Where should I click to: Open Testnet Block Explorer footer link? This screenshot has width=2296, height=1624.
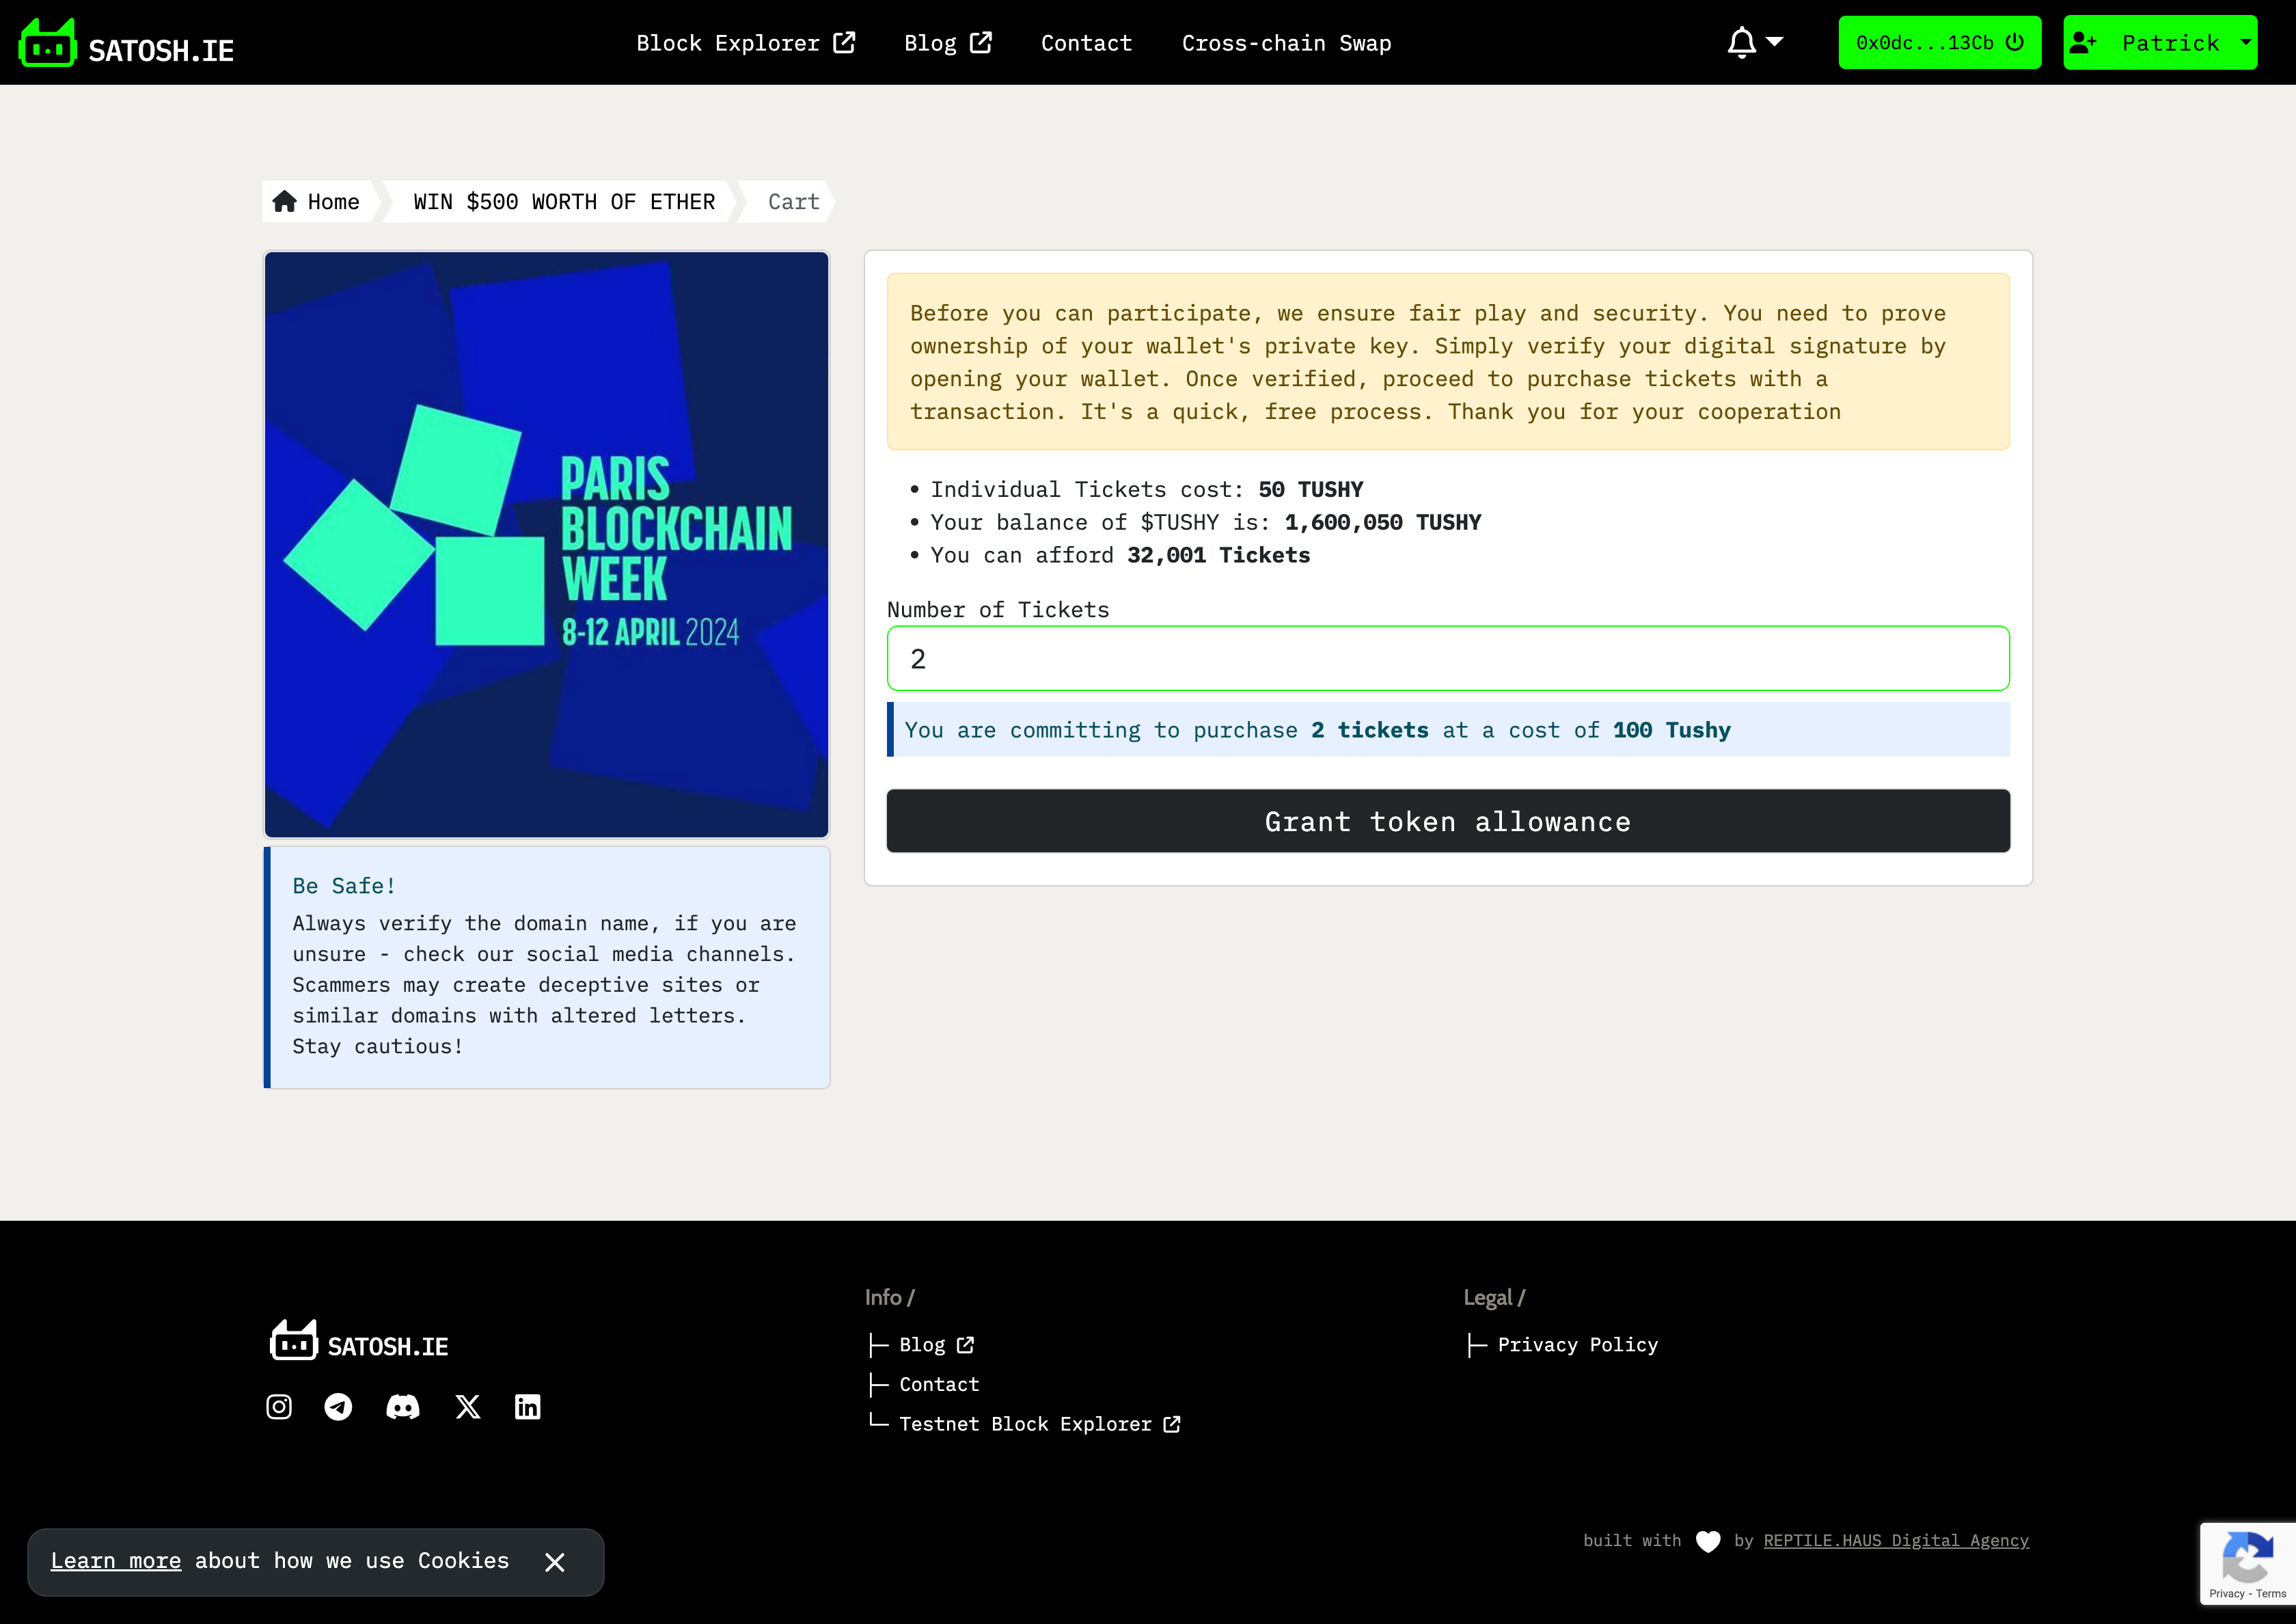(x=1040, y=1424)
